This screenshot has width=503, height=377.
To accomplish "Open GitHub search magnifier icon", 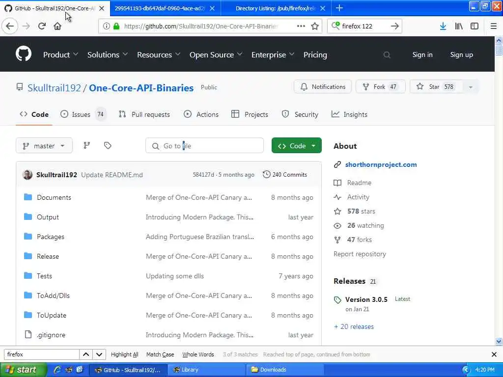I will 387,55.
